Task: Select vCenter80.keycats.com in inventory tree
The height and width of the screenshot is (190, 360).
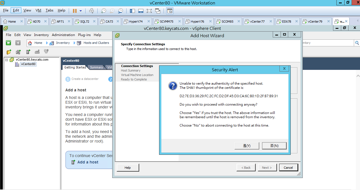Action: click(x=32, y=60)
